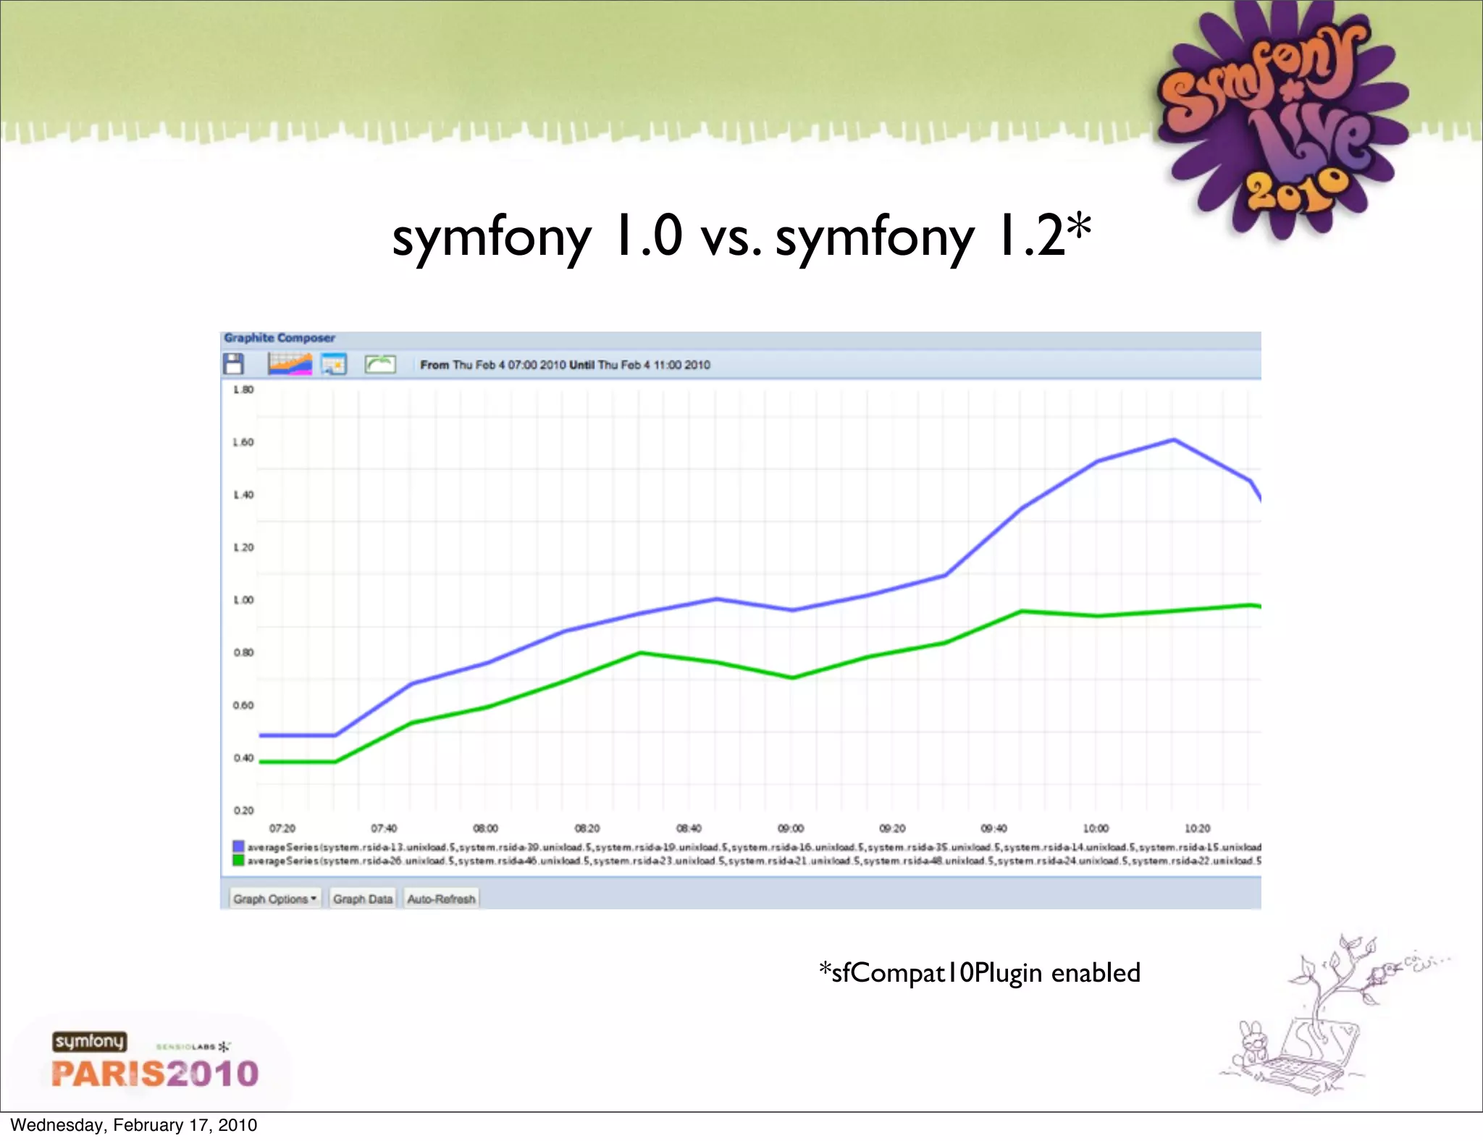
Task: Toggle the Auto-Refresh button
Action: (441, 898)
